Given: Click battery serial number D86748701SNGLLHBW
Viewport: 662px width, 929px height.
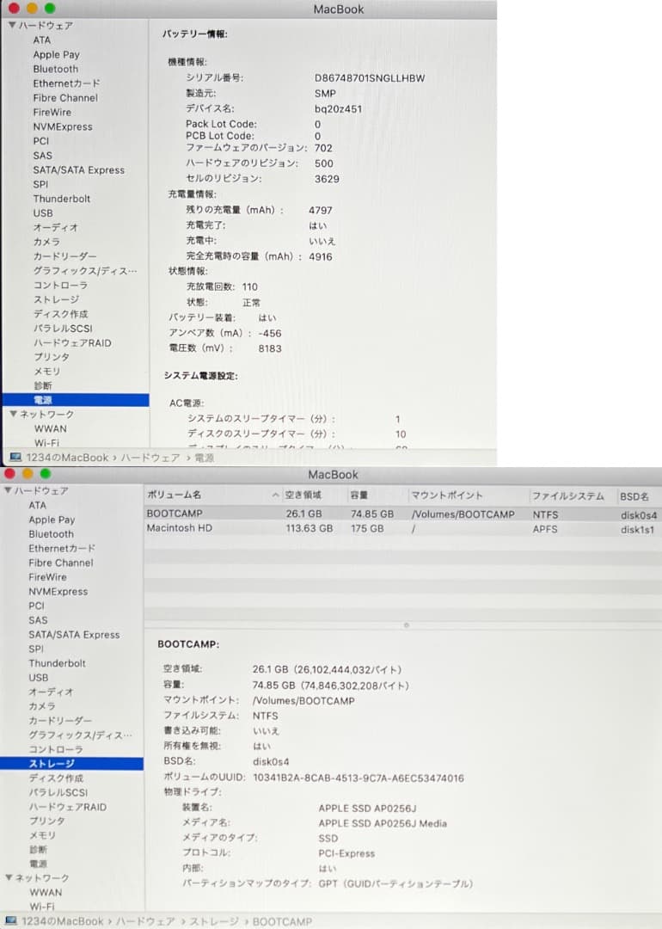Looking at the screenshot, I should [x=370, y=78].
